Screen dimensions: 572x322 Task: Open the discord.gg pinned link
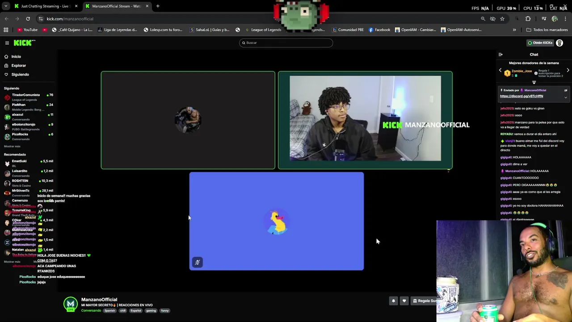click(522, 96)
